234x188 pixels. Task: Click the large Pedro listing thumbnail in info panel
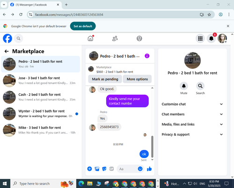click(192, 60)
